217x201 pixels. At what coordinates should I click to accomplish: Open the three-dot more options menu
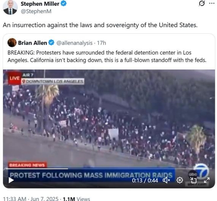[212, 3]
